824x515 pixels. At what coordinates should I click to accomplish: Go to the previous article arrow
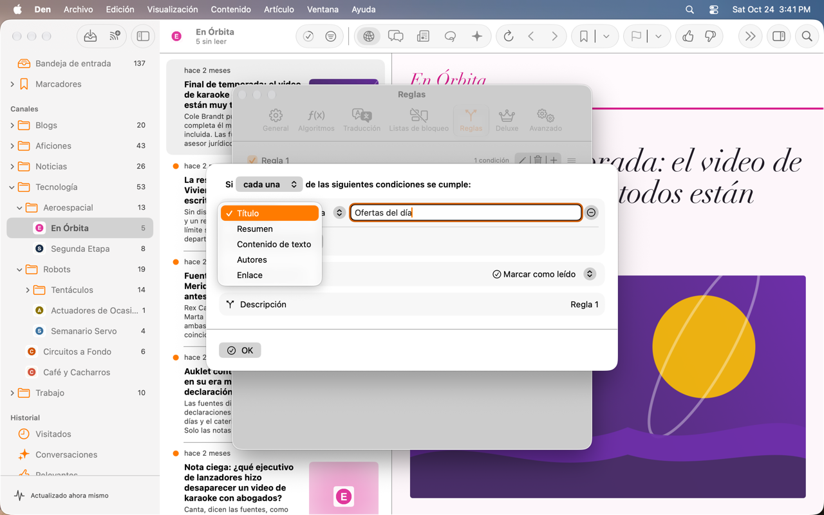(531, 37)
